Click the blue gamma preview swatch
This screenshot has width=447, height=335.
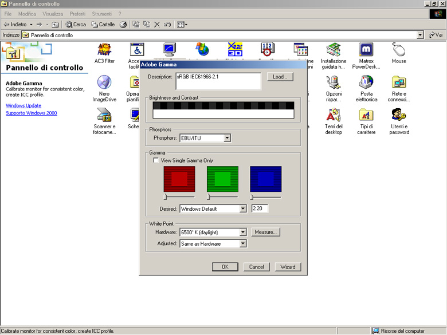click(x=266, y=179)
